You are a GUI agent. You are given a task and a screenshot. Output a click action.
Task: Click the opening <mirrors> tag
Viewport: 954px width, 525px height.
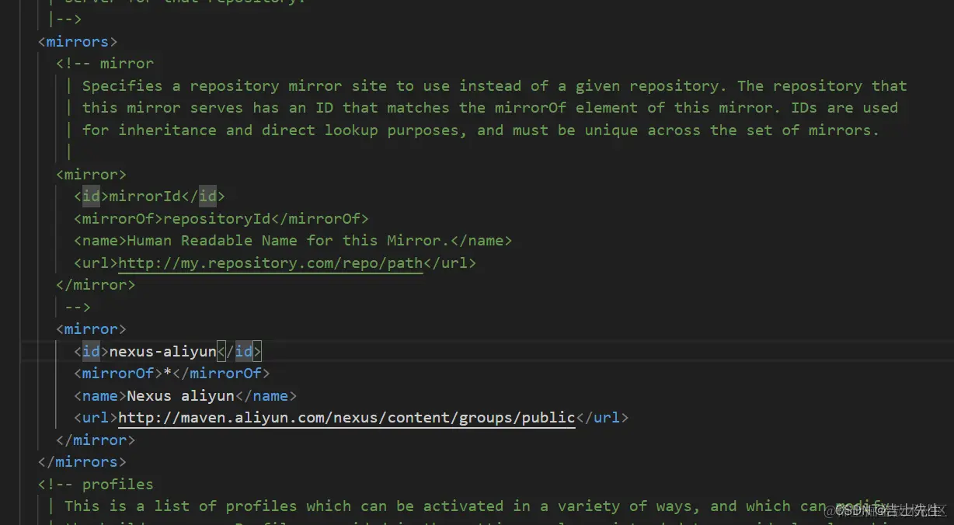pyautogui.click(x=78, y=41)
